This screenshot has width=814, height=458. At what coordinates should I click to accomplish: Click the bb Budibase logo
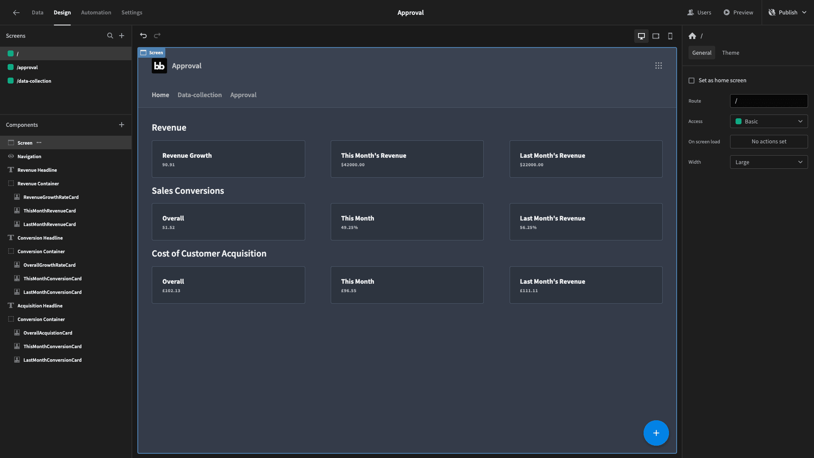(x=159, y=66)
